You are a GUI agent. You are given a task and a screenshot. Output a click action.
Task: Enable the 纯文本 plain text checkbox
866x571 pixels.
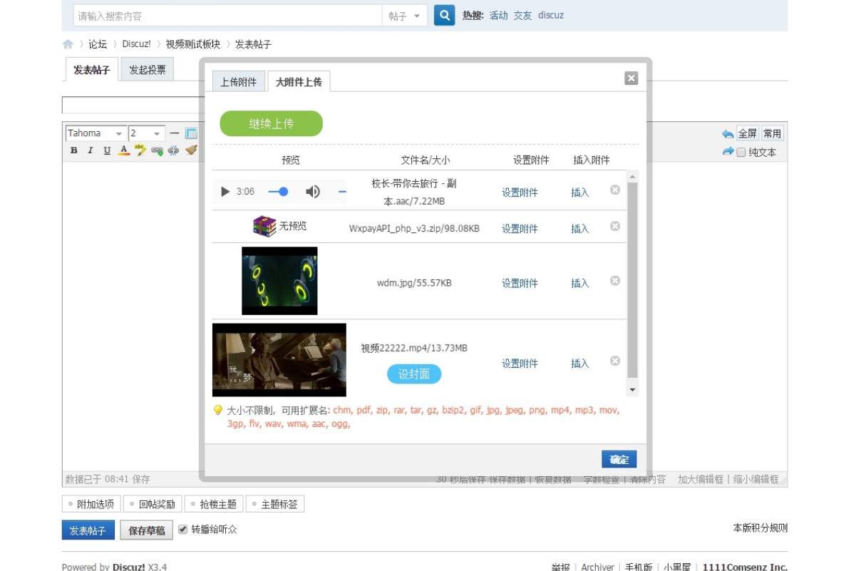pyautogui.click(x=741, y=153)
